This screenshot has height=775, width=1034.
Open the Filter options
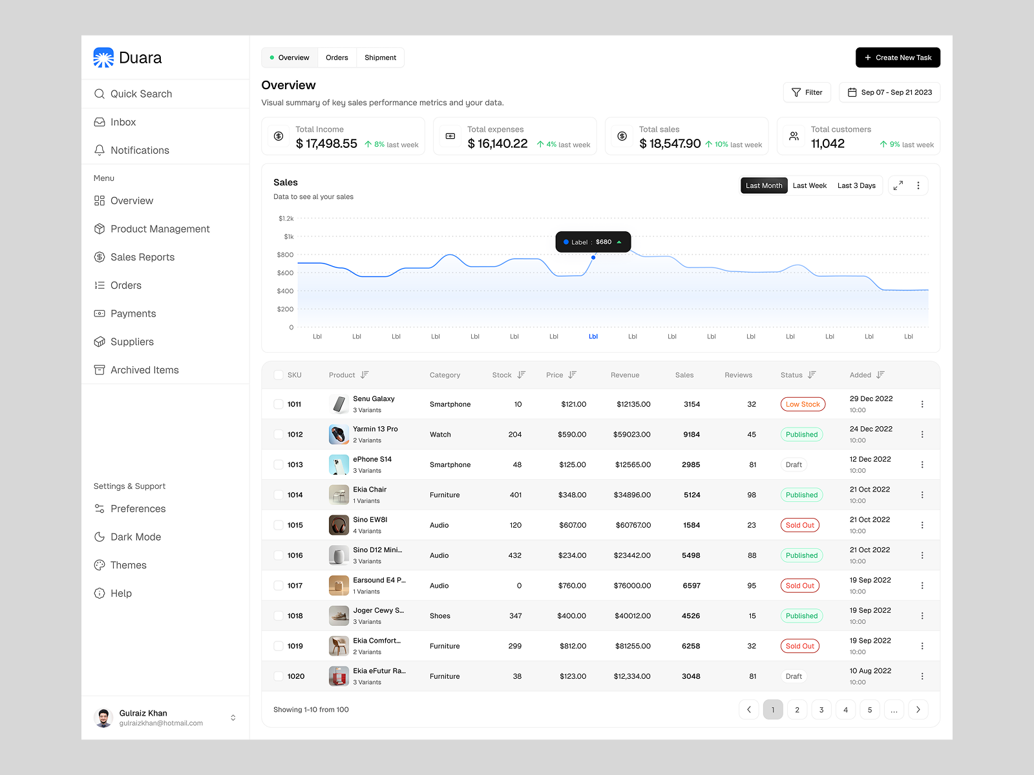[807, 92]
